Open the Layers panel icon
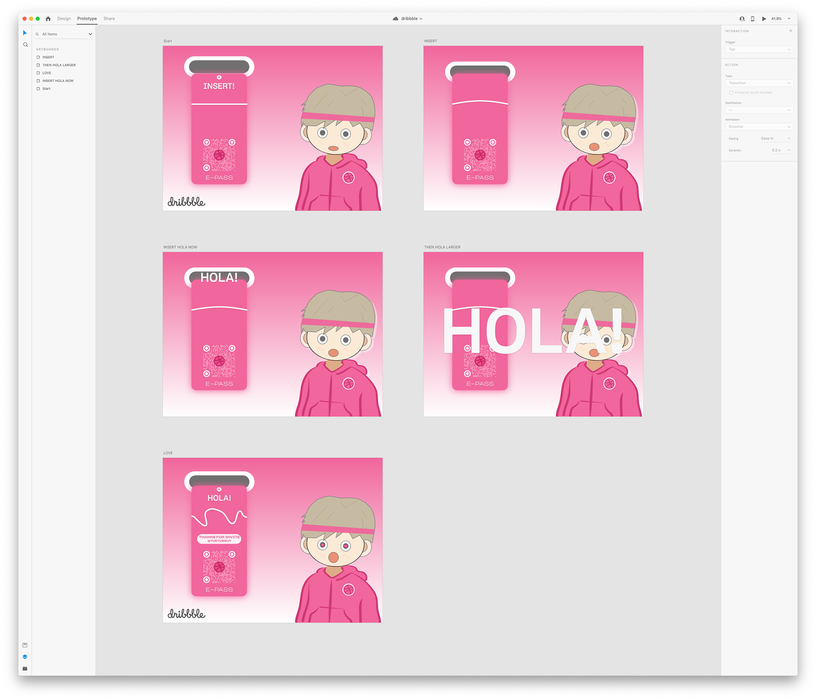The height and width of the screenshot is (700, 816). point(25,657)
